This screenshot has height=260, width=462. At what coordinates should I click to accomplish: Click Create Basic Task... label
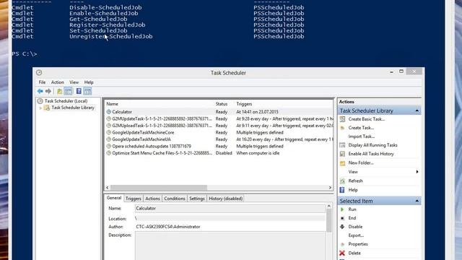point(367,119)
